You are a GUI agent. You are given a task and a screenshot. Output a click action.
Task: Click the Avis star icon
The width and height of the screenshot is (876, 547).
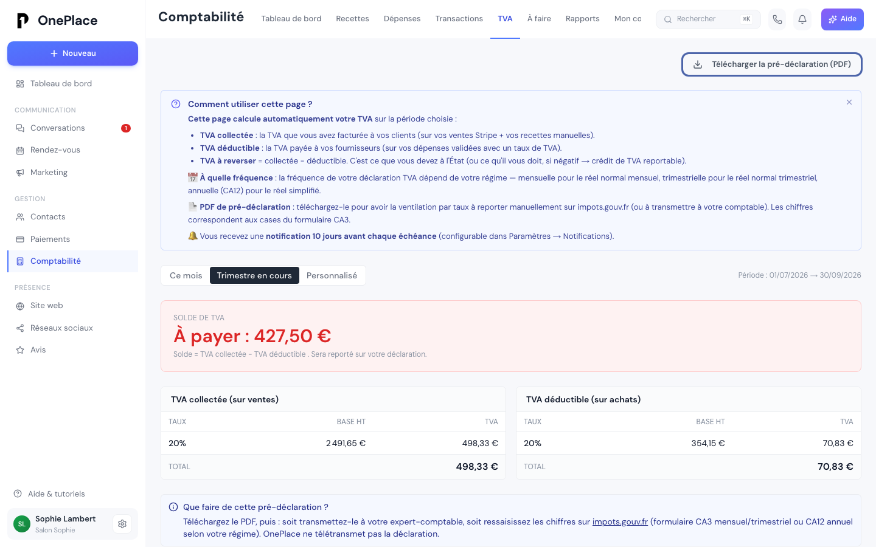pyautogui.click(x=20, y=350)
